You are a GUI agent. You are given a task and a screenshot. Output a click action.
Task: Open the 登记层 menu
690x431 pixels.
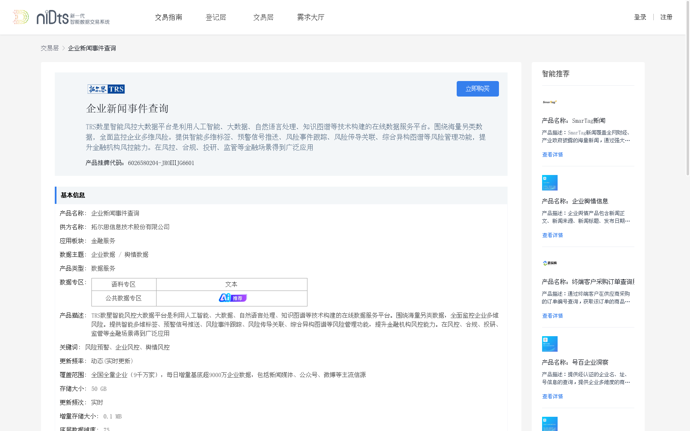click(x=216, y=17)
